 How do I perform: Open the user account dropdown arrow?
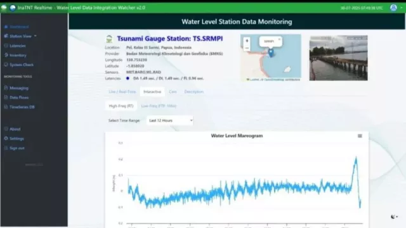pyautogui.click(x=402, y=8)
